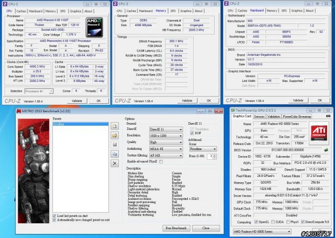
Task: Open the PowerColor Giveaway tab in GPU-Z
Action: click(297, 116)
